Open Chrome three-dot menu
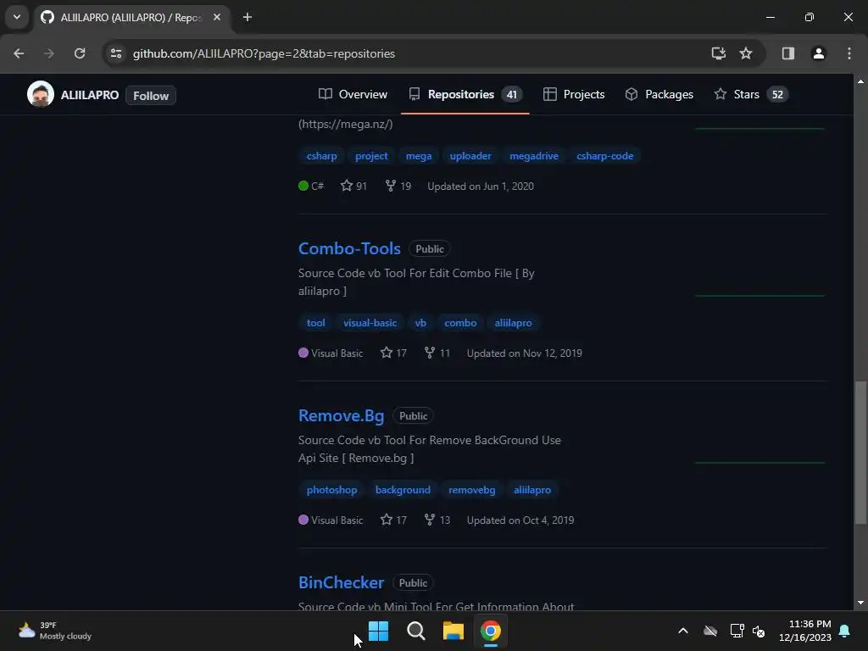Viewport: 868px width, 651px height. [849, 53]
